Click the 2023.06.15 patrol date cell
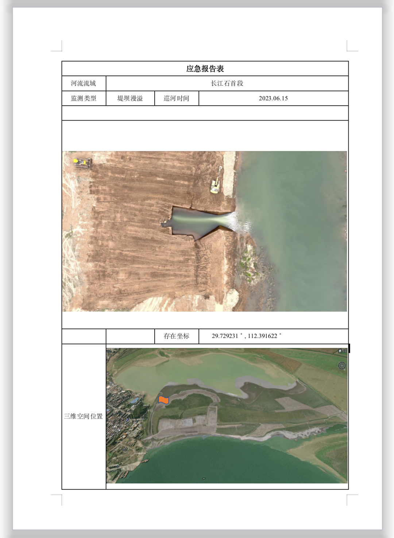Image resolution: width=394 pixels, height=538 pixels. (273, 98)
